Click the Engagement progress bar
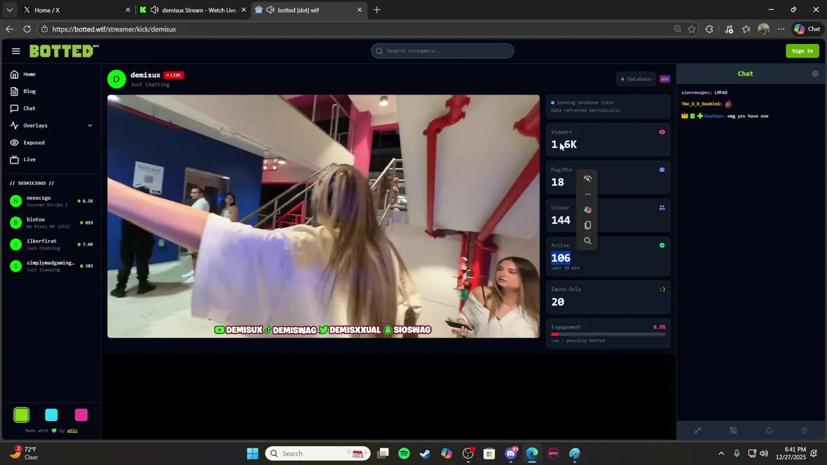 pos(608,334)
